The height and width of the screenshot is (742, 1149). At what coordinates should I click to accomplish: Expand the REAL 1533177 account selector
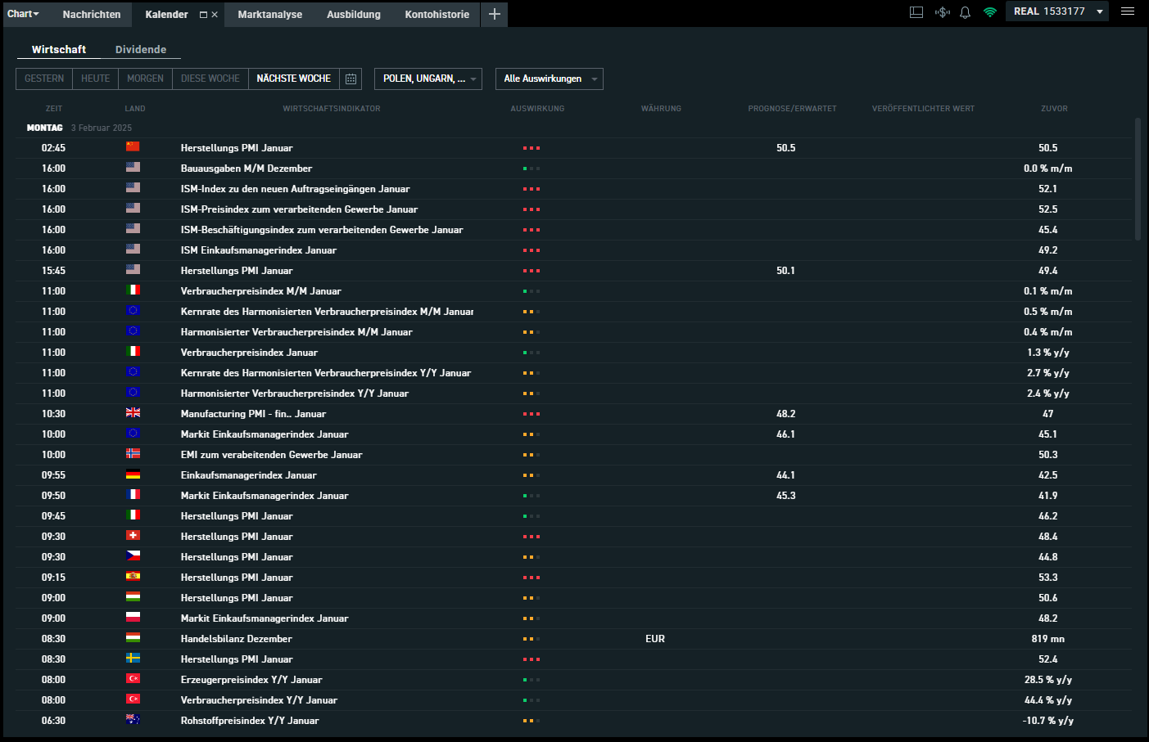click(1056, 11)
